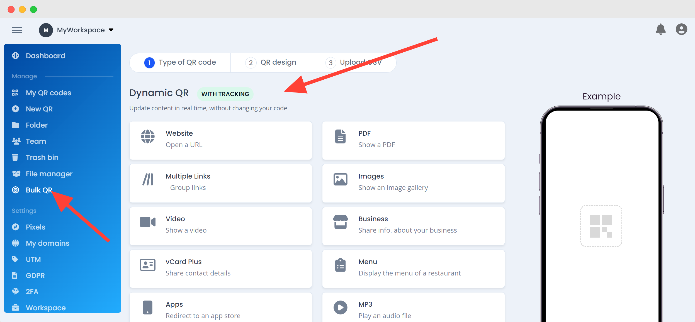Open the notifications bell
695x322 pixels.
coord(661,29)
